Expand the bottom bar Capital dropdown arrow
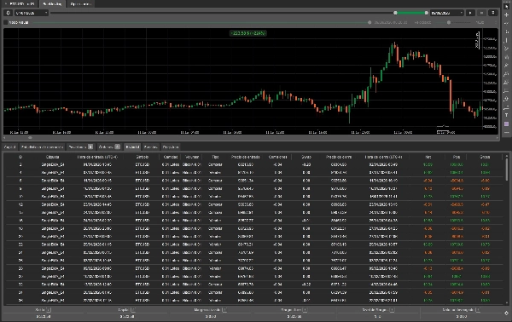 click(133, 309)
